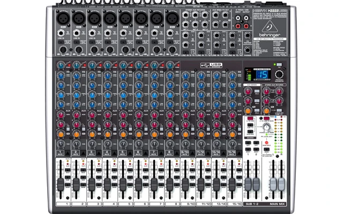Click the stereo channel 9/10 fader cap
Viewport: 343px width, 214px height.
click(x=185, y=185)
